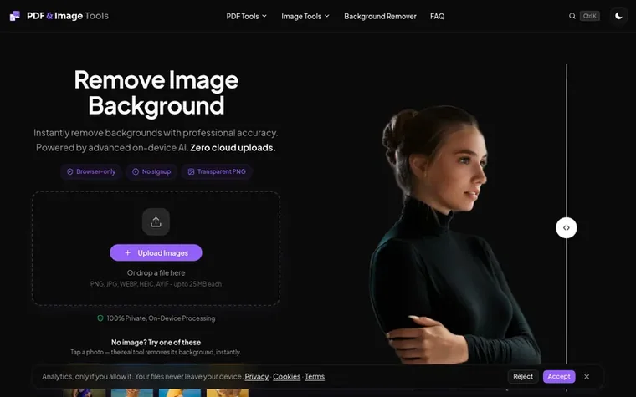Click the search magnifier icon
Screen dimensions: 636x397
[572, 16]
